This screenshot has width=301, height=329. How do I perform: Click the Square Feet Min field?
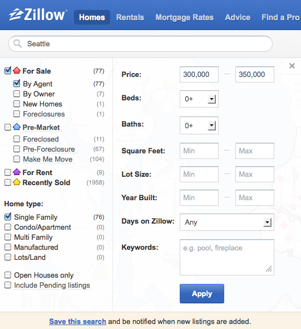click(199, 151)
